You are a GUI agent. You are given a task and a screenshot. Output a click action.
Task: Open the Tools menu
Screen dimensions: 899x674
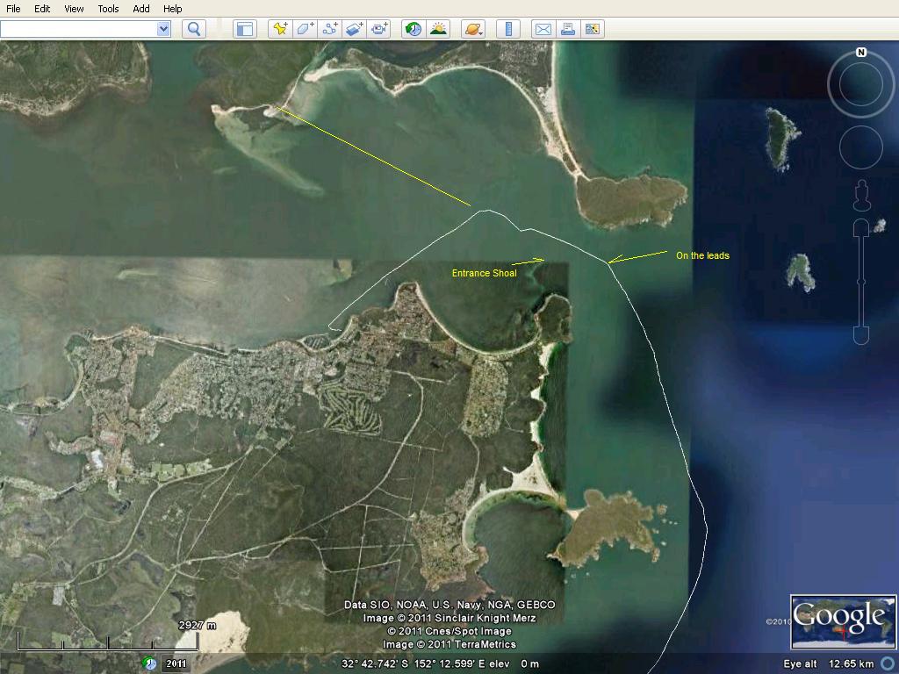click(x=108, y=9)
